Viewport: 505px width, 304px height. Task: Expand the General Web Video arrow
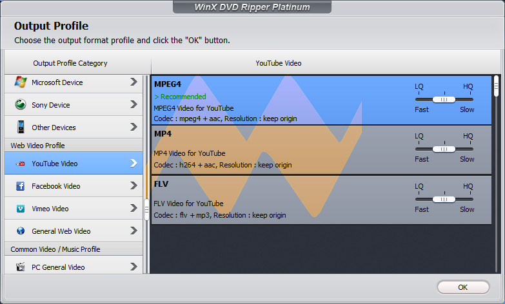pyautogui.click(x=134, y=231)
